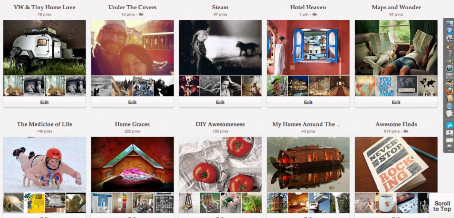Select the Never Stop Rocking cover image
Image resolution: width=454 pixels, height=218 pixels.
(396, 164)
